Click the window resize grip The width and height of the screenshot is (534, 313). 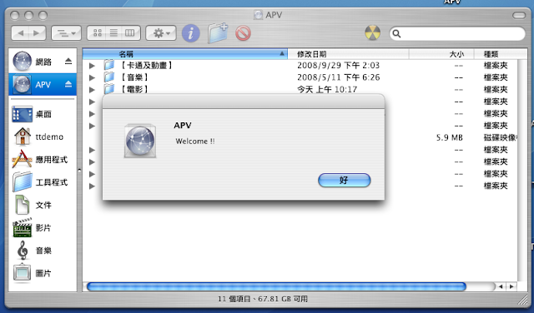click(x=522, y=300)
